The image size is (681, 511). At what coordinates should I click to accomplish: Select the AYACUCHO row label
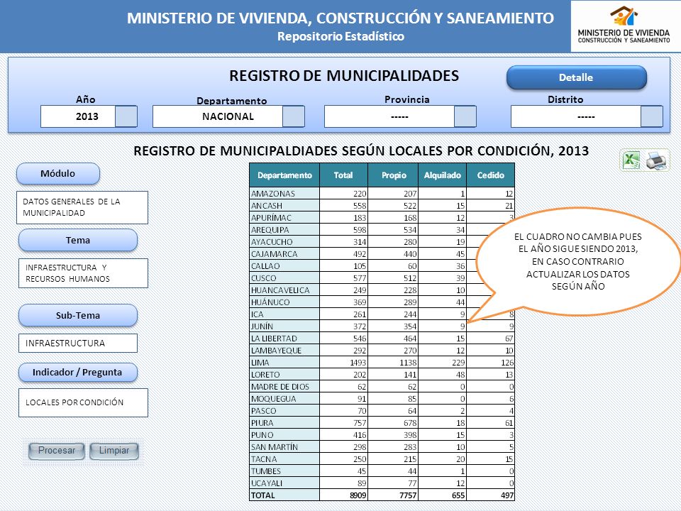pyautogui.click(x=284, y=242)
